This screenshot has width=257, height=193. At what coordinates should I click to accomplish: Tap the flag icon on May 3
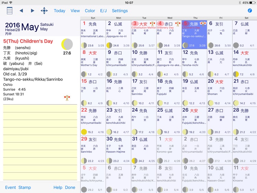coord(152,24)
